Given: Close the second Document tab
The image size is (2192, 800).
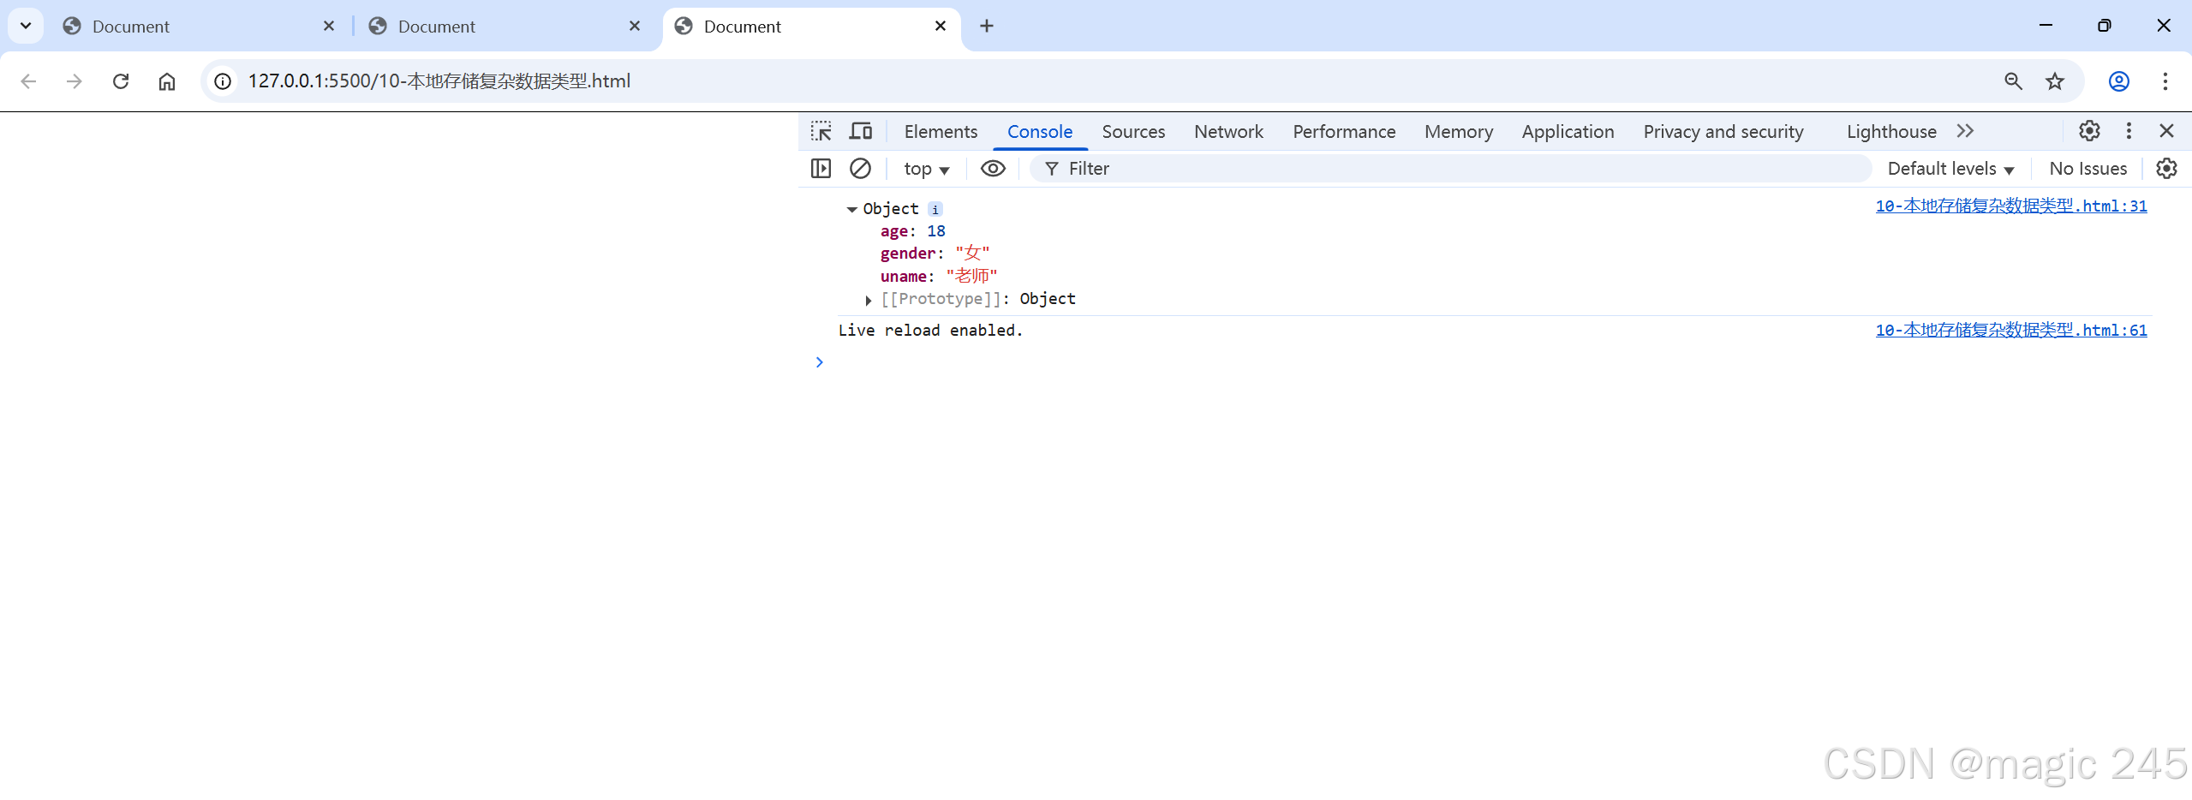Looking at the screenshot, I should [x=635, y=27].
